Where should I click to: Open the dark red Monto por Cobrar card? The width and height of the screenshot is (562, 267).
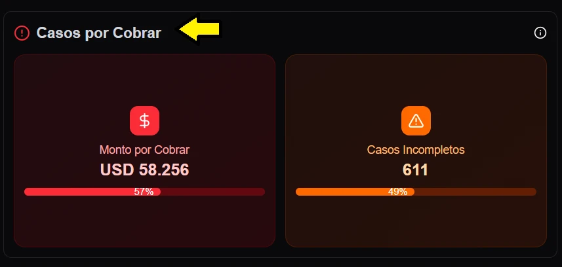click(66, 92)
